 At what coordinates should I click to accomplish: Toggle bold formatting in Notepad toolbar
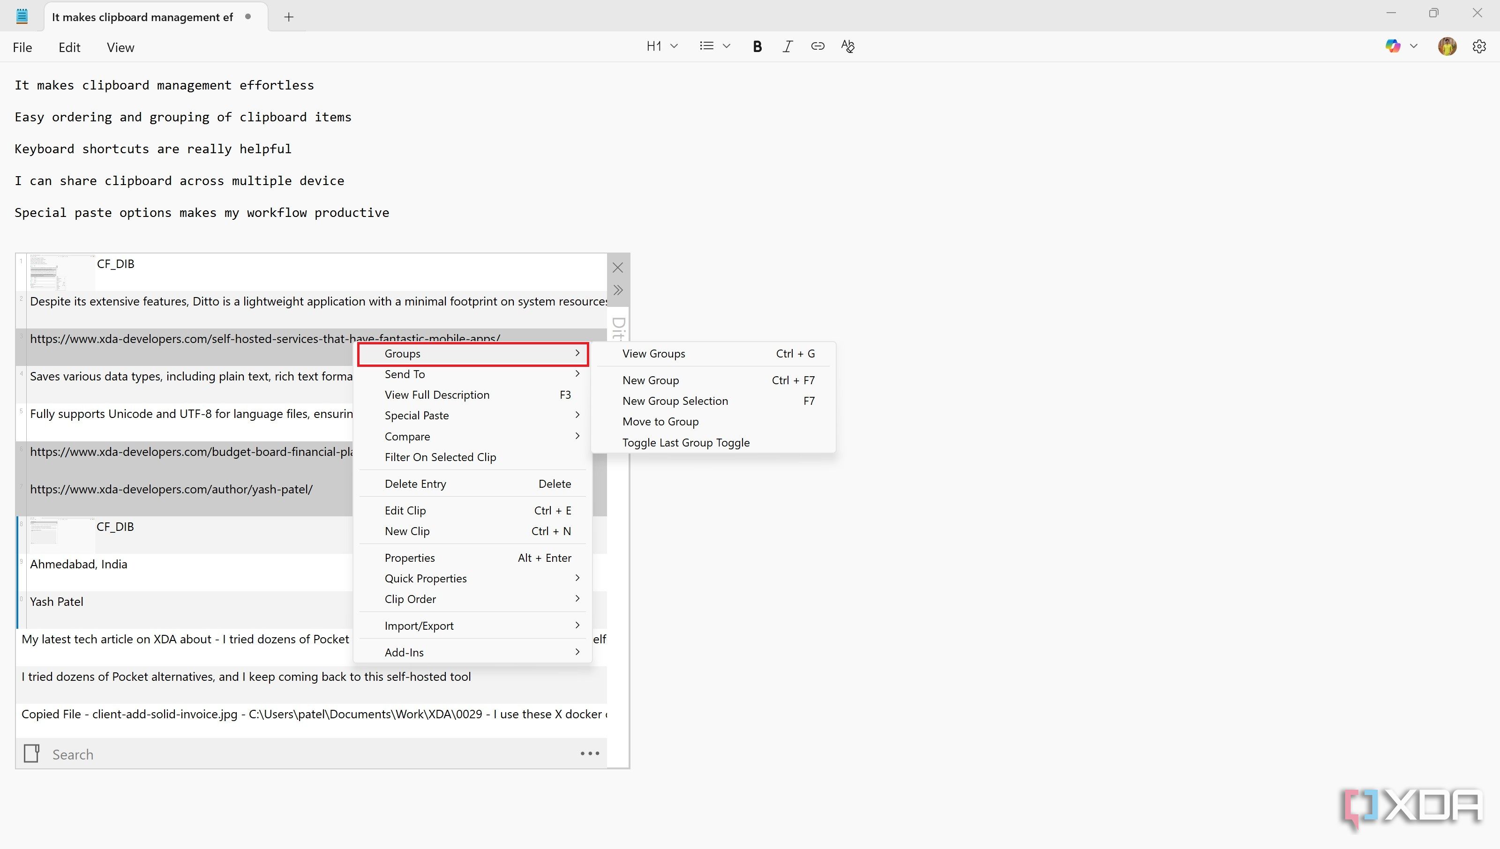757,47
